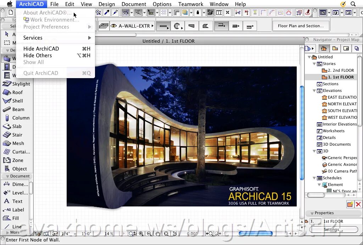
Task: Collapse the 3D tree node
Action: [x=314, y=151]
